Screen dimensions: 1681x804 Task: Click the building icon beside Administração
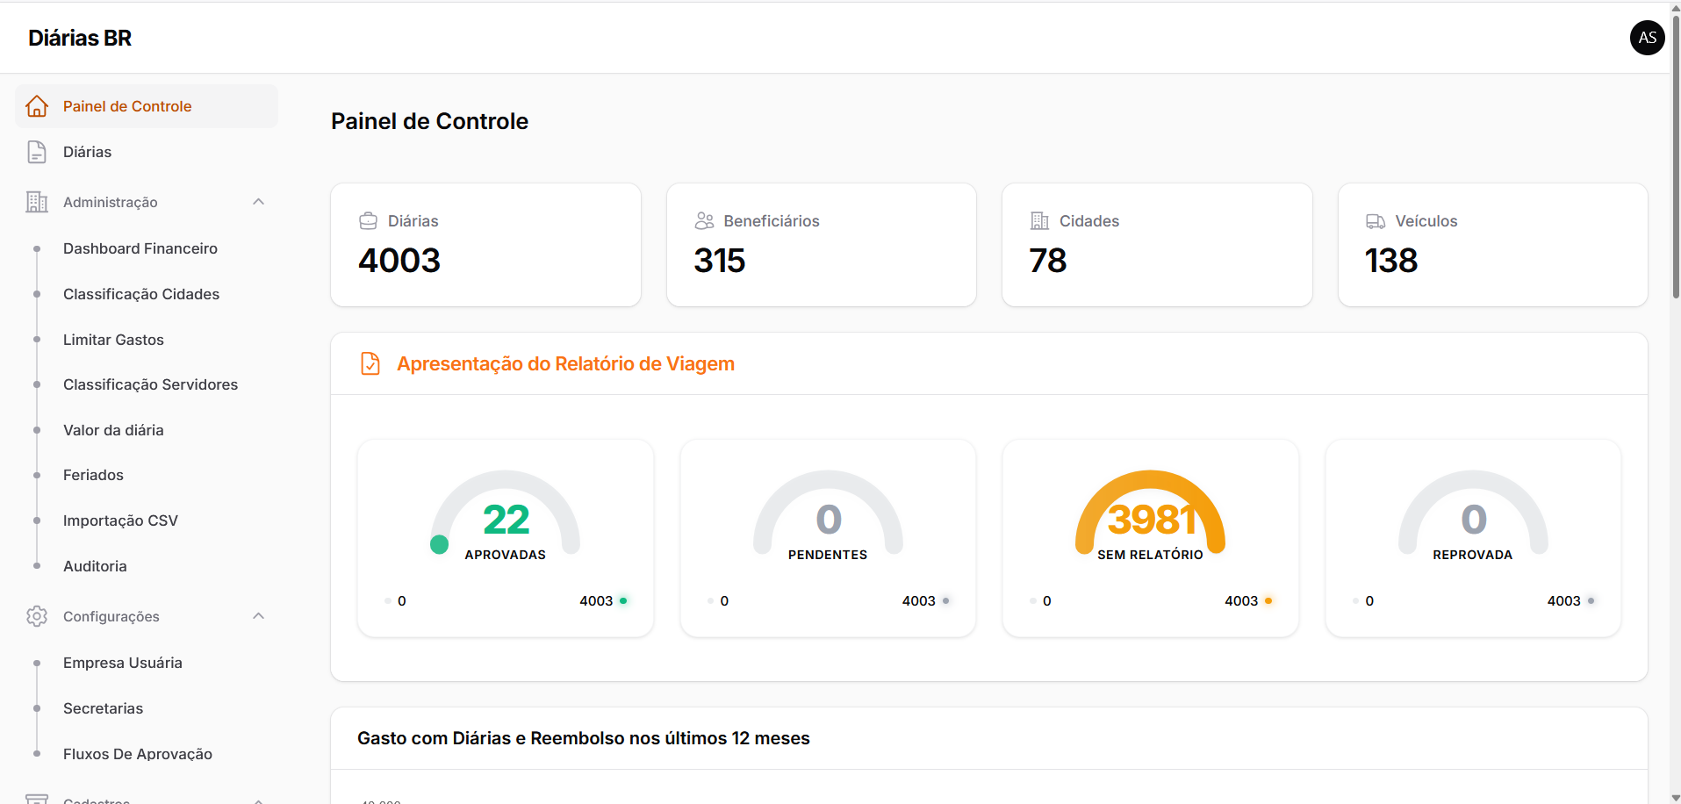tap(37, 202)
